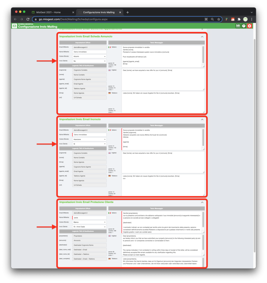Click the MioGest profile avatar icon

click(245, 19)
